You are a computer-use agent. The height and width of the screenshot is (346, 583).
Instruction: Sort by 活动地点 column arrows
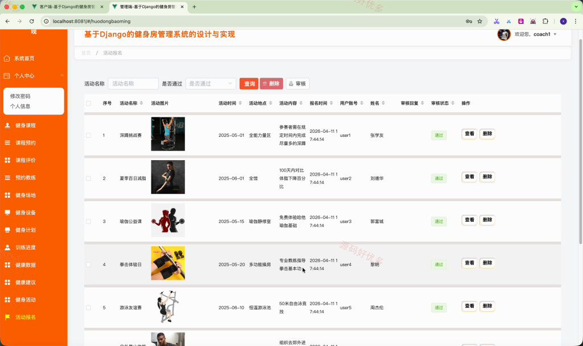pyautogui.click(x=270, y=103)
